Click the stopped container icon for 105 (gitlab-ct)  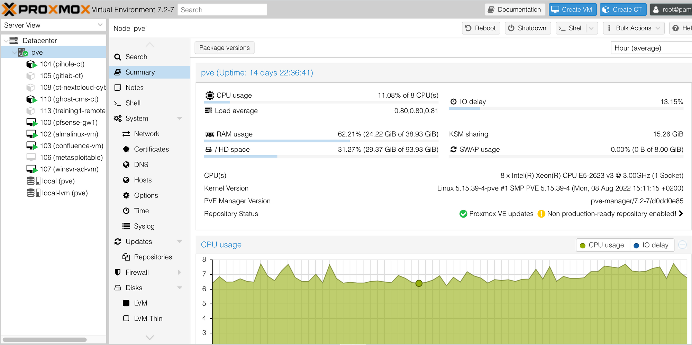(31, 76)
